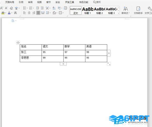Click the 李思思 table cell
The height and width of the screenshot is (127, 152).
click(x=31, y=59)
